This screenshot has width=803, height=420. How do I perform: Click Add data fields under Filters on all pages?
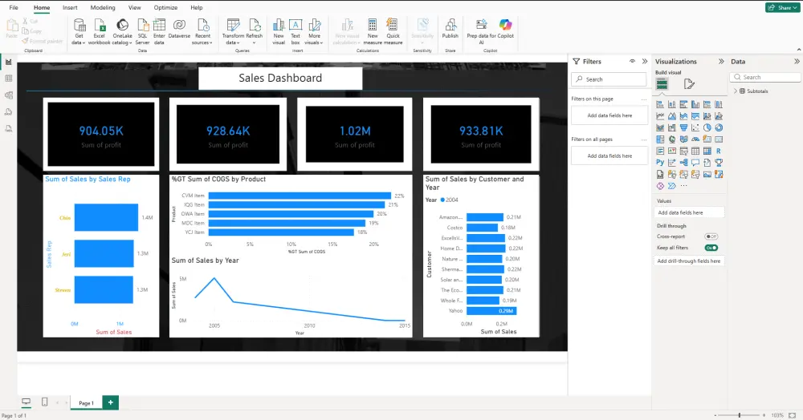(609, 155)
